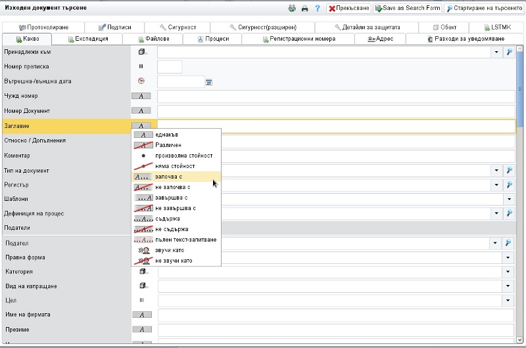Click the Чужд номер text field
The image size is (526, 348).
pos(336,97)
